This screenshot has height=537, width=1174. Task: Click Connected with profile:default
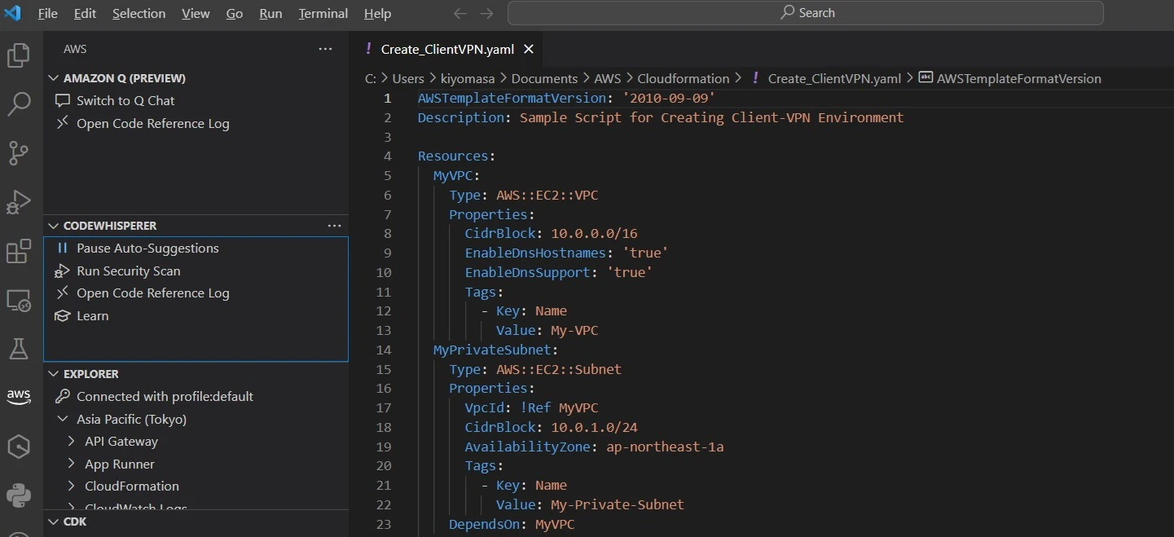pos(165,396)
